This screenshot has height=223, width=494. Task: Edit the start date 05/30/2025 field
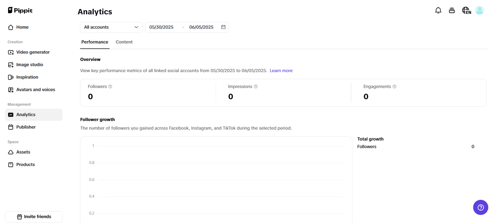[x=161, y=27]
